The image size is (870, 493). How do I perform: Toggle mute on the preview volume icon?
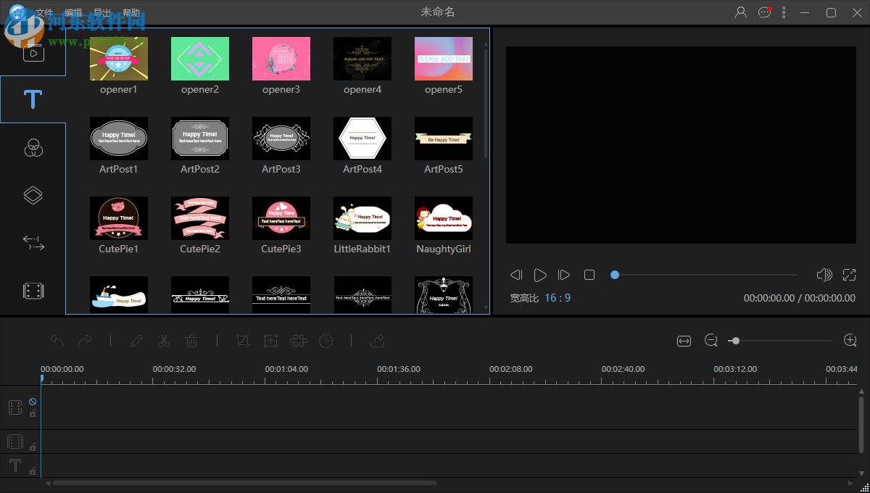824,275
